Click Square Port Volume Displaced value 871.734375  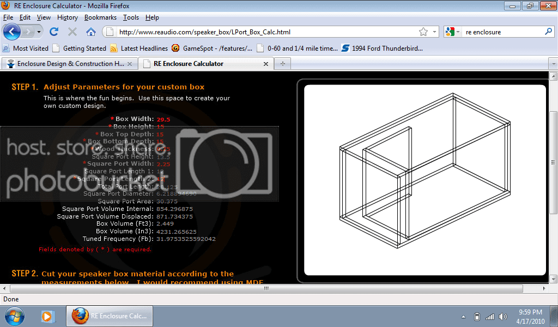[x=174, y=216]
